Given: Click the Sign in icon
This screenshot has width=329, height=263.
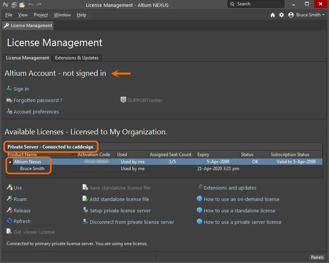Looking at the screenshot, I should click(x=10, y=89).
